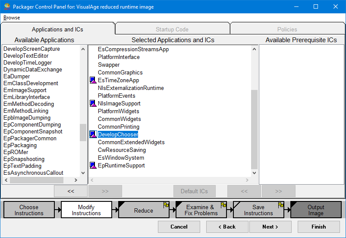The height and width of the screenshot is (238, 346).
Task: Select CommonExtendedWidgets in the selected list
Action: 131,142
